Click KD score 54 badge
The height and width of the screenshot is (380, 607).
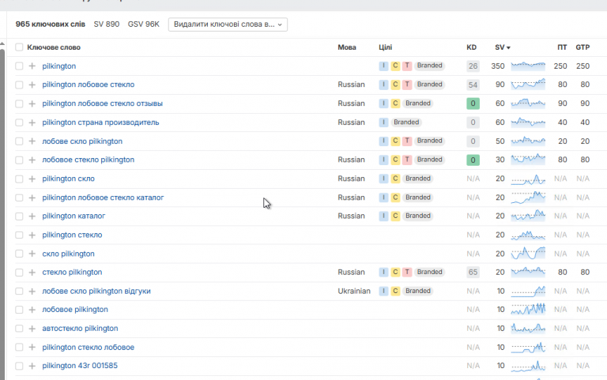point(473,85)
